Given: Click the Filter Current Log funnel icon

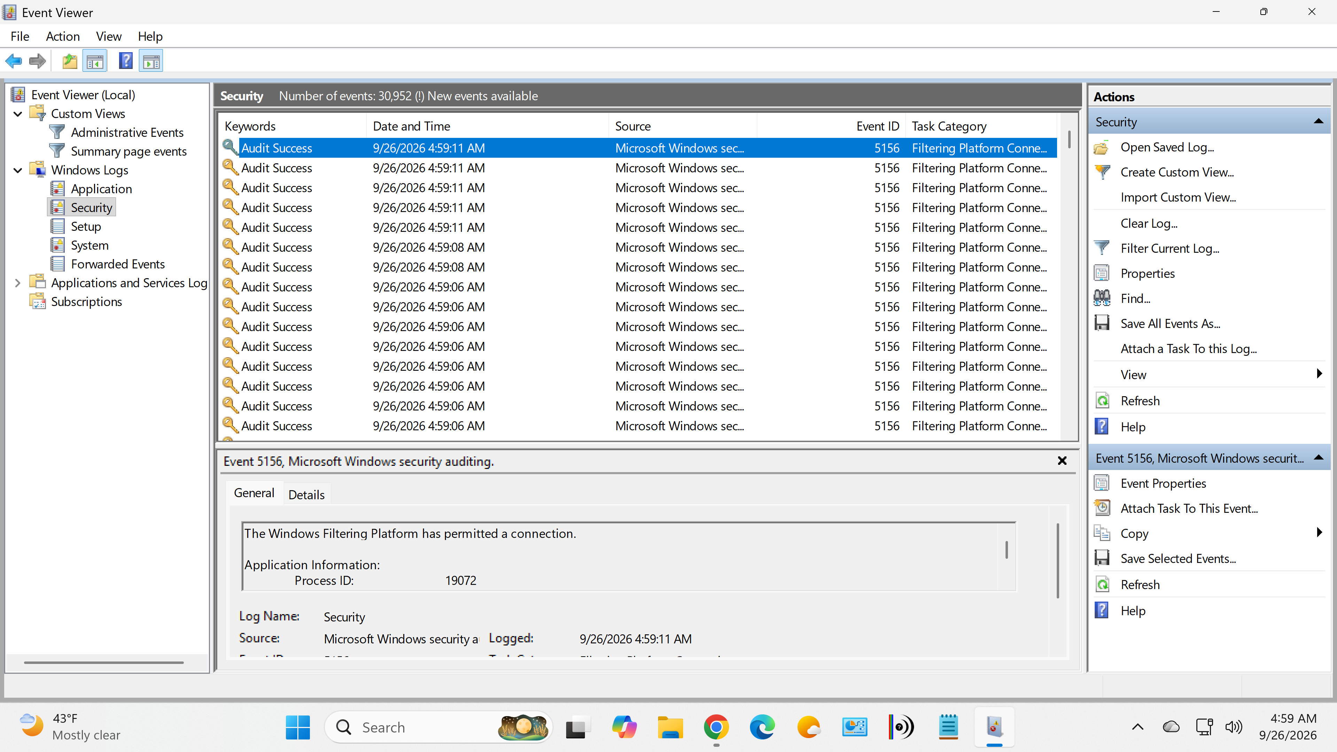Looking at the screenshot, I should [1102, 248].
